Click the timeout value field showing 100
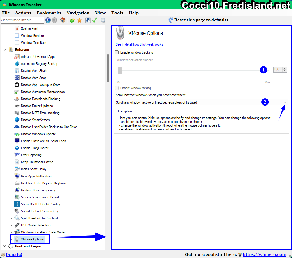Screen dimensions: 292x258 (278, 69)
